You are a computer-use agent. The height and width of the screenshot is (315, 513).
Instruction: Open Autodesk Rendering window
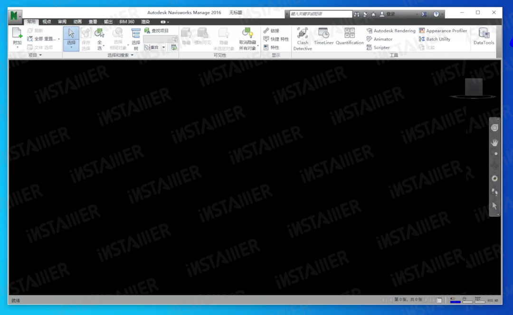(391, 31)
